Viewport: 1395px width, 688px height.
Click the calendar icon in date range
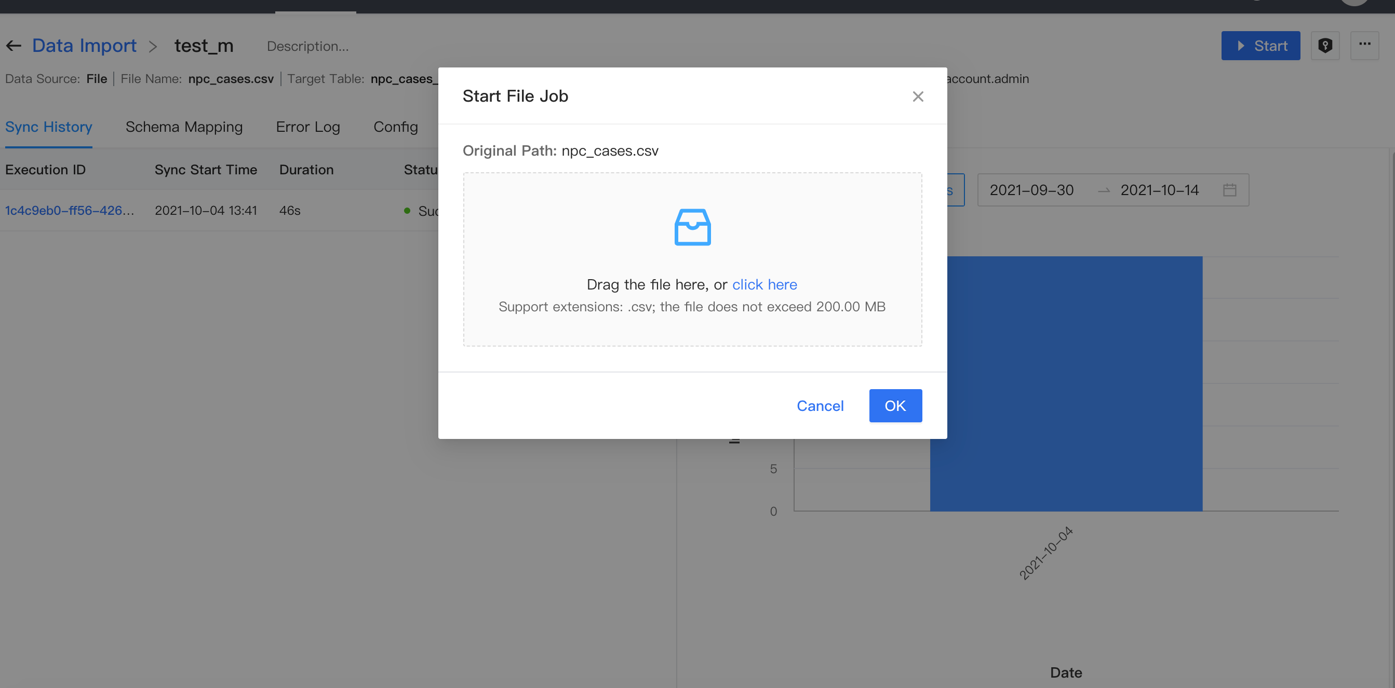click(x=1229, y=190)
